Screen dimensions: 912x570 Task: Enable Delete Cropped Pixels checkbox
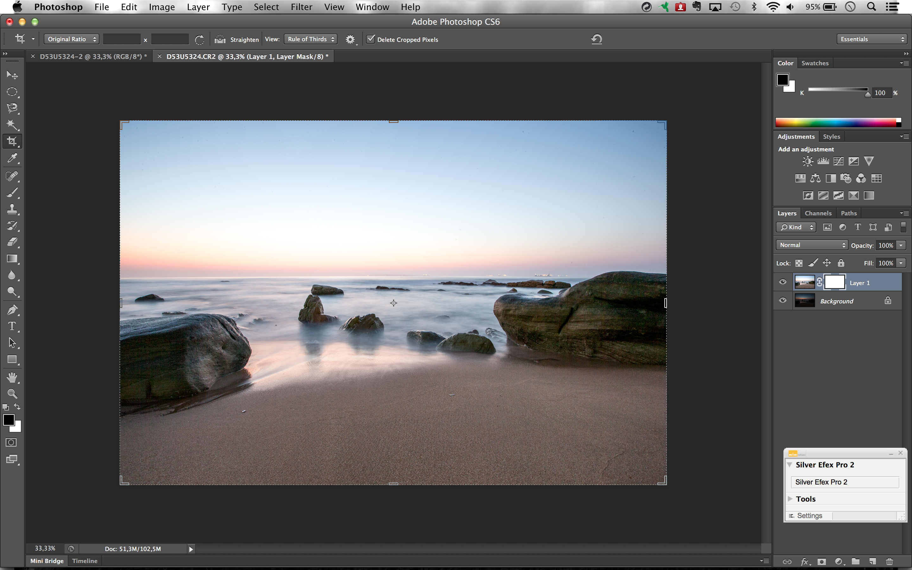coord(370,39)
